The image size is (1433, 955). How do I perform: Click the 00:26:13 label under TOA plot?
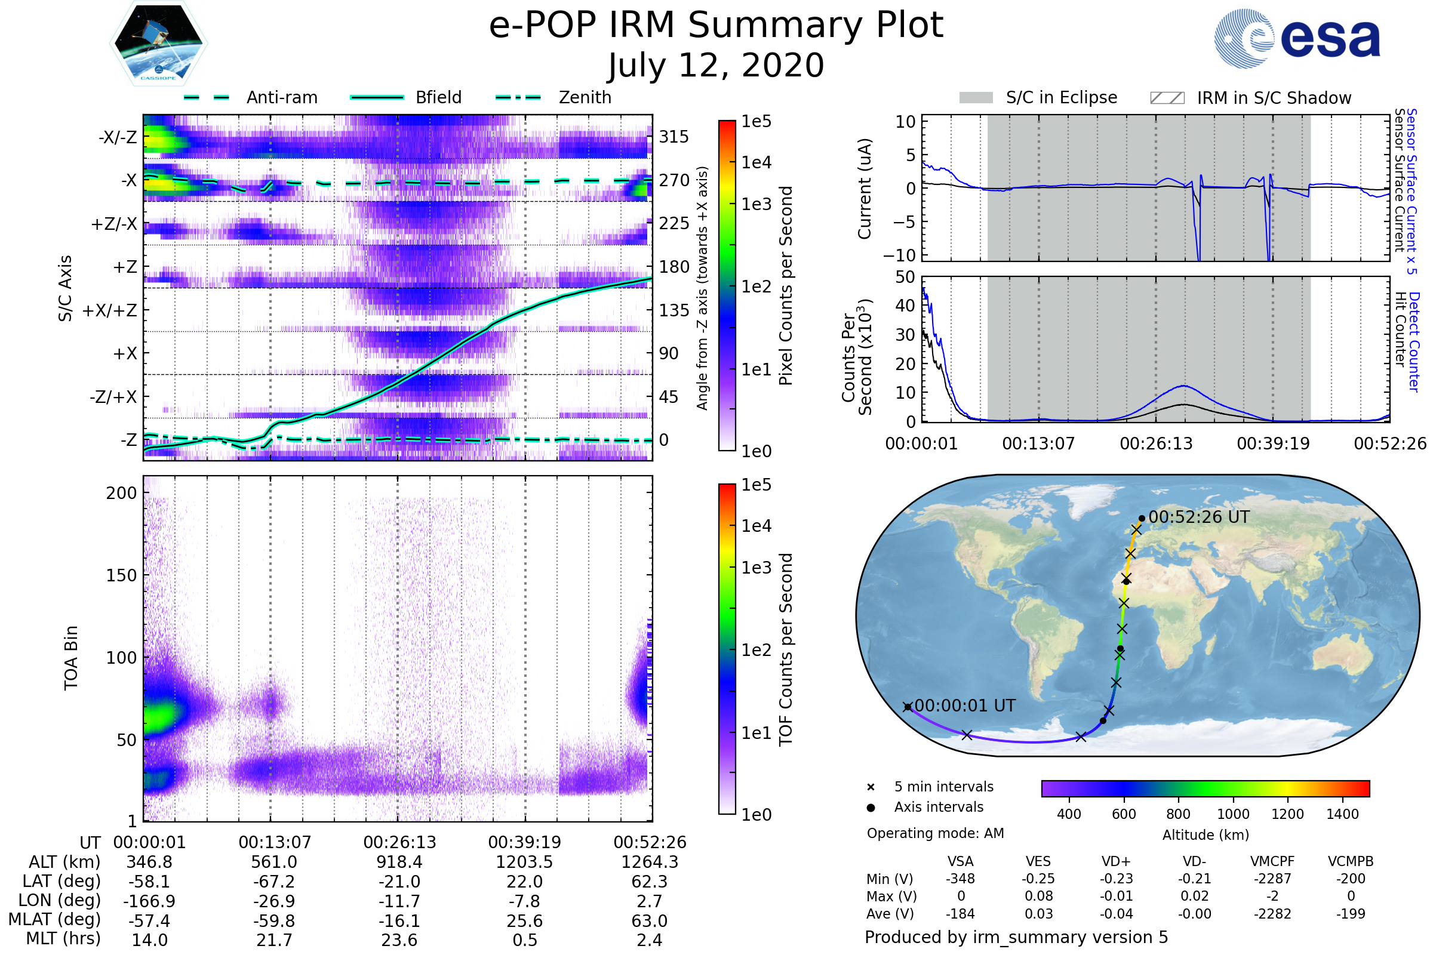pos(399,842)
